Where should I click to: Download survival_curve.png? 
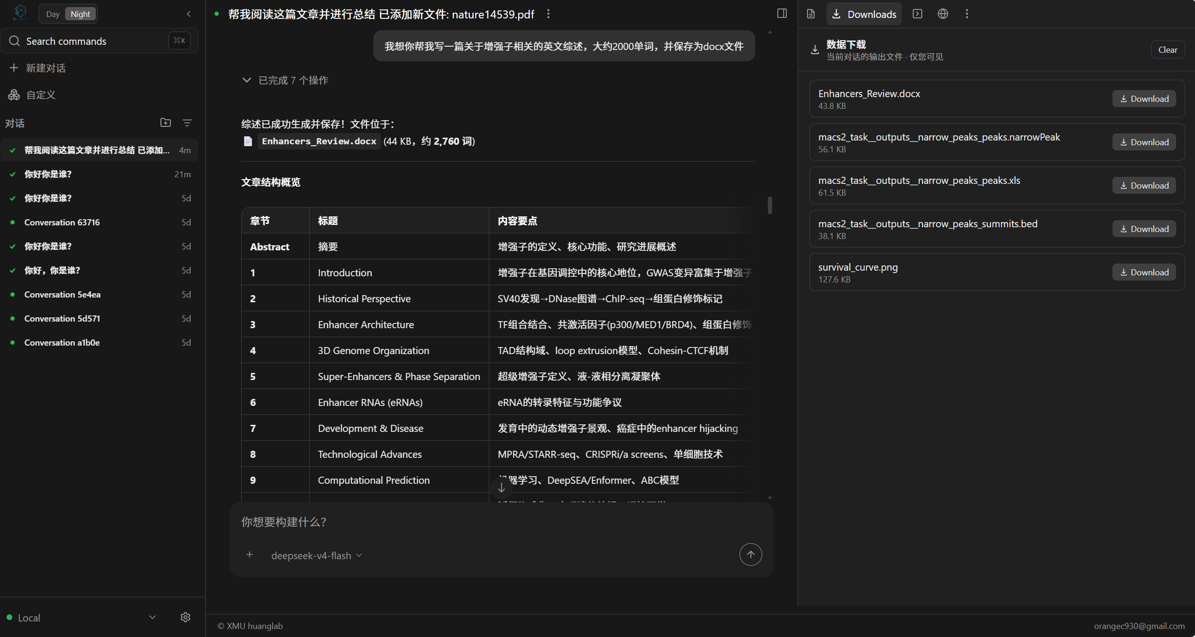point(1144,272)
